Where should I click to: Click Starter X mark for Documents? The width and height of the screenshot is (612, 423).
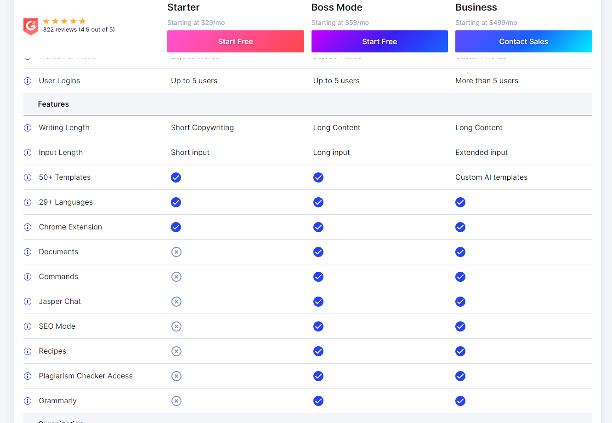tap(176, 252)
